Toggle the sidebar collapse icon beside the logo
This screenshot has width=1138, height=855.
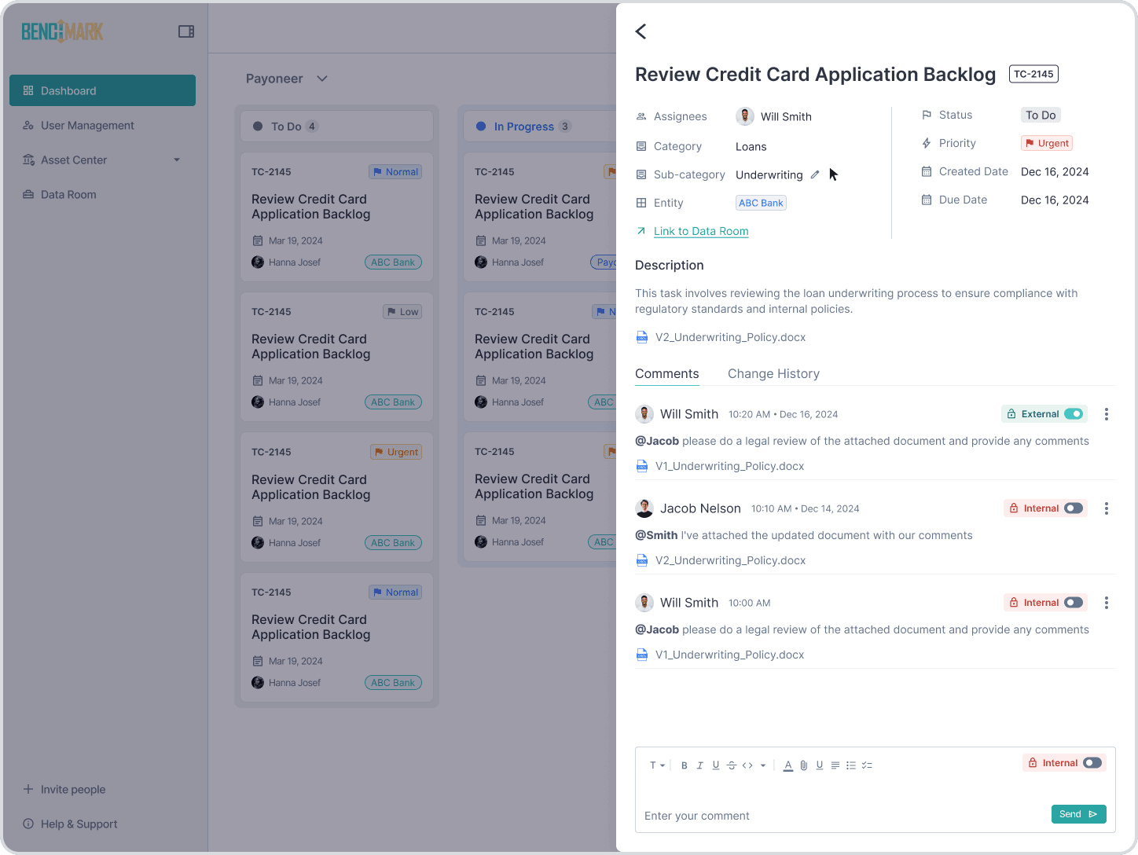(x=186, y=31)
